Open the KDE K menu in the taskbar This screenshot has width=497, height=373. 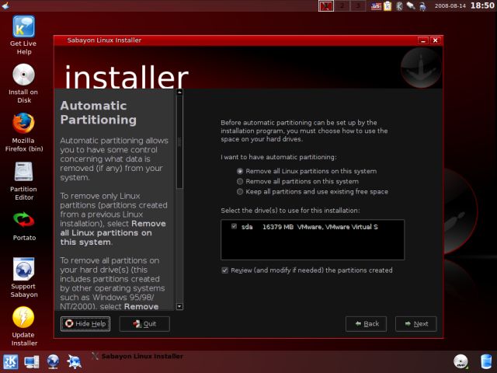12,361
